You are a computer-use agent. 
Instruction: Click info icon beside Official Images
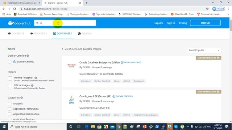point(32,85)
